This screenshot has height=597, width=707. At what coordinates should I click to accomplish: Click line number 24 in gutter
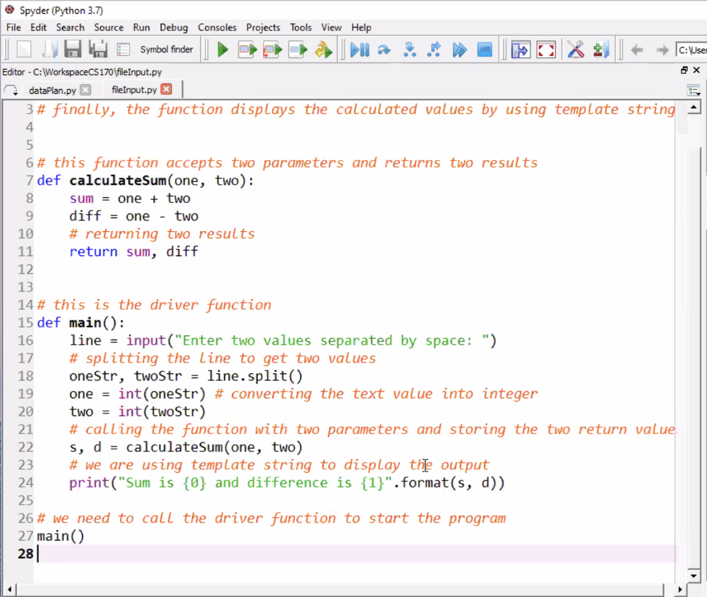(x=26, y=483)
